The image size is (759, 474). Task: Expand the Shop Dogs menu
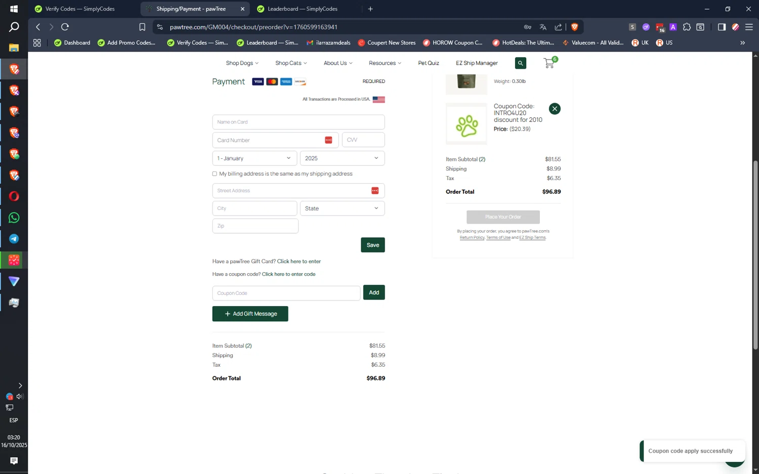[x=242, y=63]
